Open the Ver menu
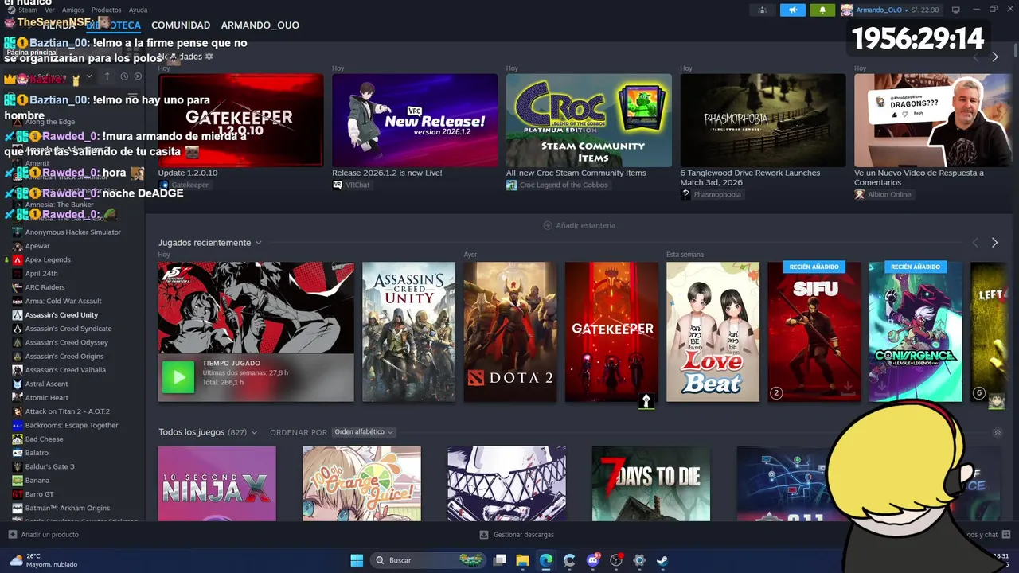The image size is (1019, 573). click(50, 10)
